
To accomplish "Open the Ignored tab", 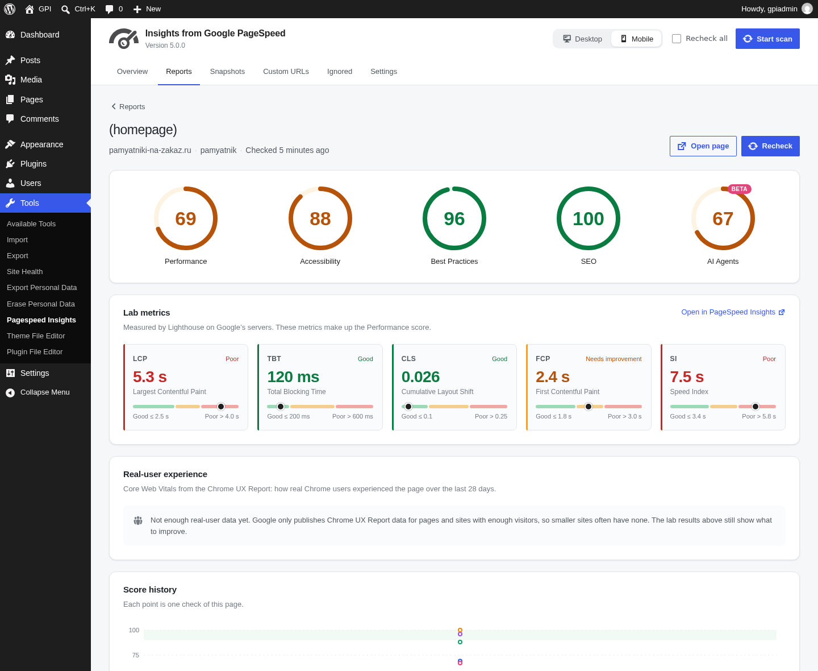I will click(x=340, y=72).
